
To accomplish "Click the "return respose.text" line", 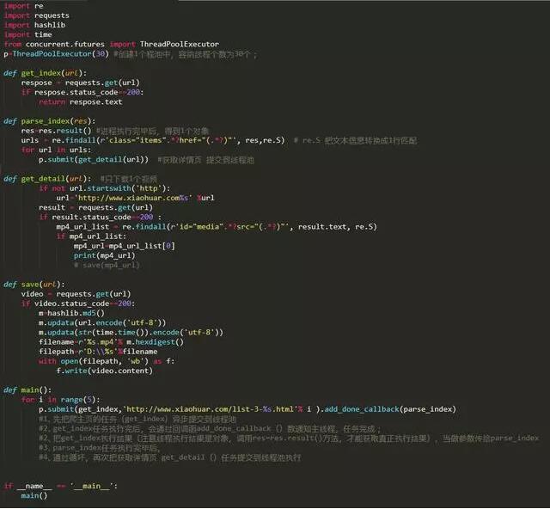I will click(x=80, y=101).
